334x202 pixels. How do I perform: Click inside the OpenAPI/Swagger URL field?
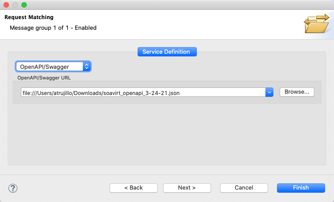143,92
